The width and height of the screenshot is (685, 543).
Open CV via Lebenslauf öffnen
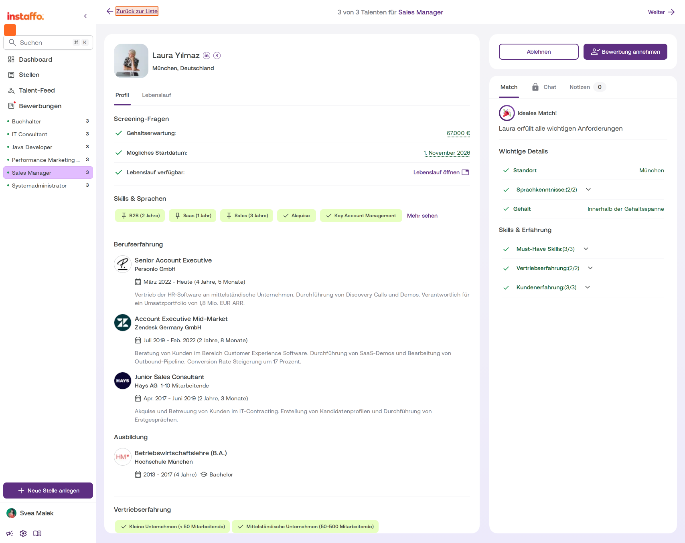click(x=441, y=172)
